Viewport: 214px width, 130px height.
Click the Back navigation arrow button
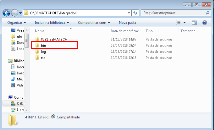[6, 13]
